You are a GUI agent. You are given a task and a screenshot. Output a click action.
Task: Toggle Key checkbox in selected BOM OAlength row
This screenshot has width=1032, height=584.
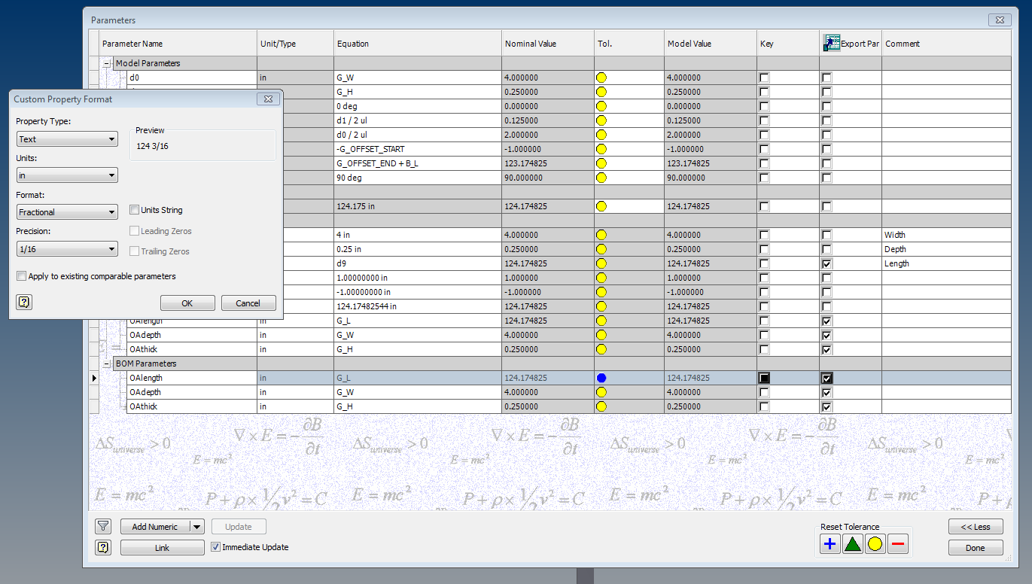[764, 378]
